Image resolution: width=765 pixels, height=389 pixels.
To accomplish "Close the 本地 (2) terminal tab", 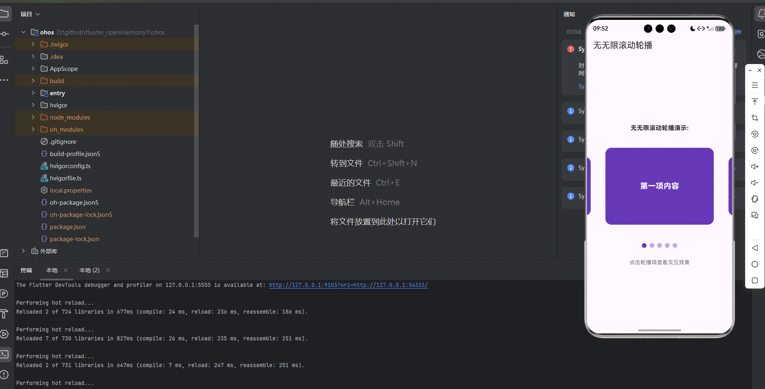I will click(x=108, y=270).
